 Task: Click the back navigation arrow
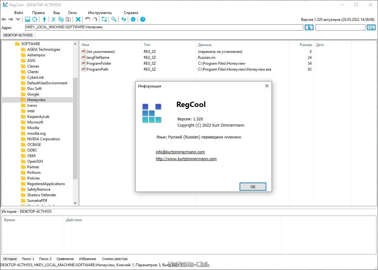pos(4,19)
